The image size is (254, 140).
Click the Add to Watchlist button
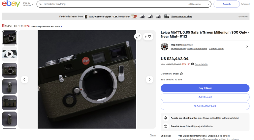(x=205, y=106)
